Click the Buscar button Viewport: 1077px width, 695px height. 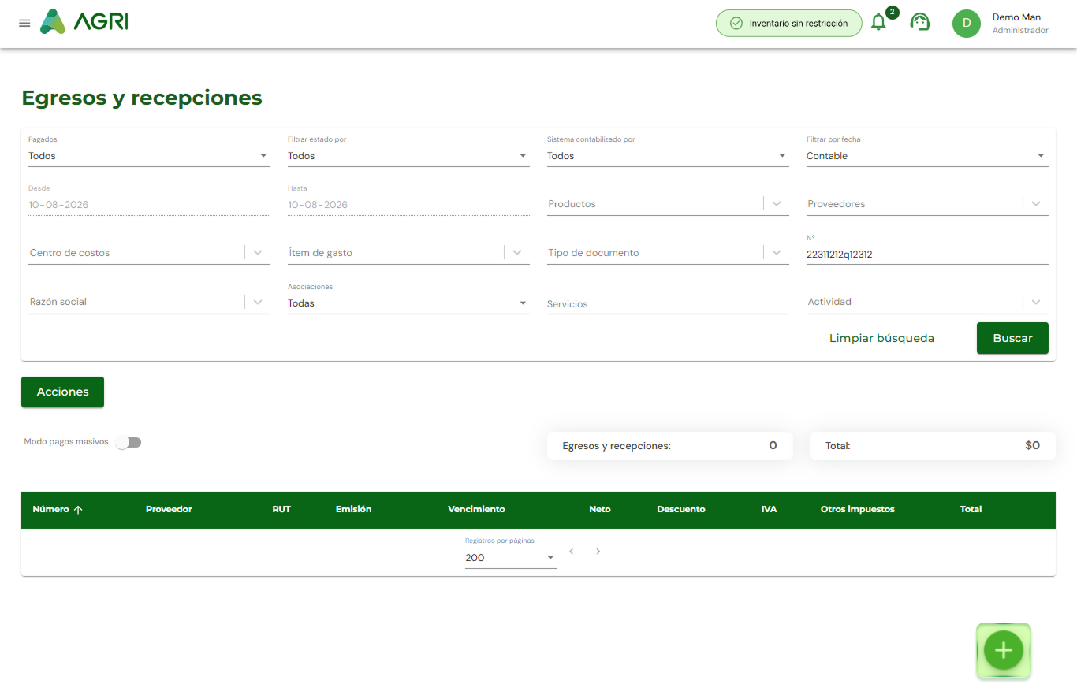pos(1012,338)
